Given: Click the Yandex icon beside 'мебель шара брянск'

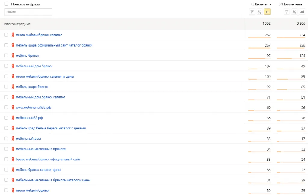Looking at the screenshot, I should tap(13, 87).
